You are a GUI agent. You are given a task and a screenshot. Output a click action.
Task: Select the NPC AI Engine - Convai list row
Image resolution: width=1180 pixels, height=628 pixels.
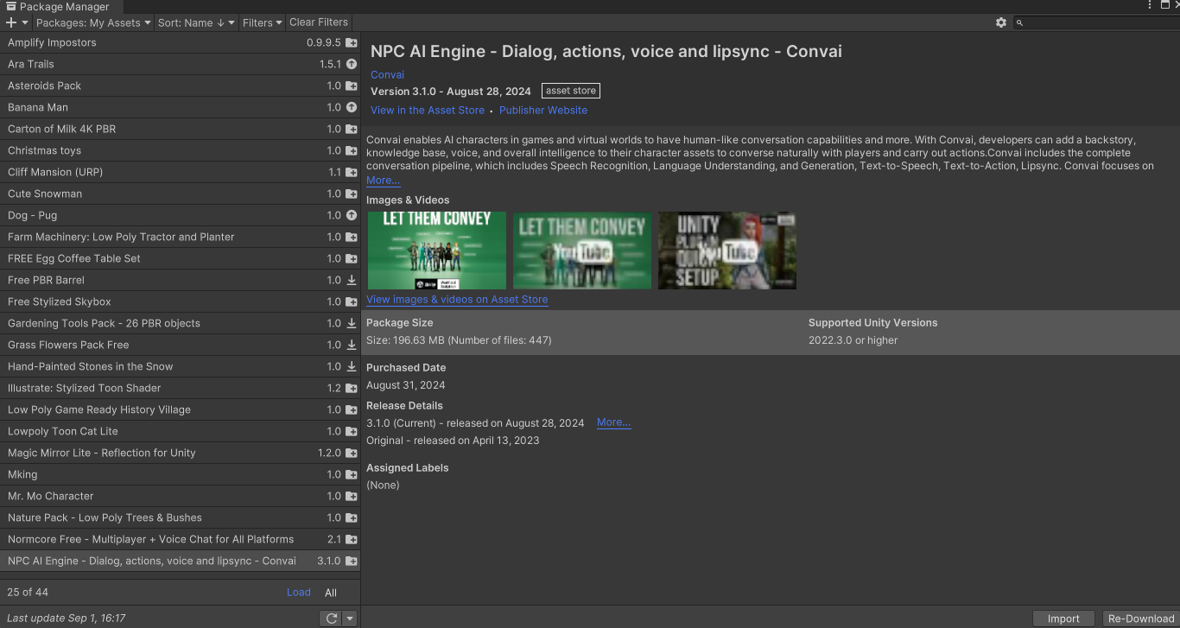181,561
